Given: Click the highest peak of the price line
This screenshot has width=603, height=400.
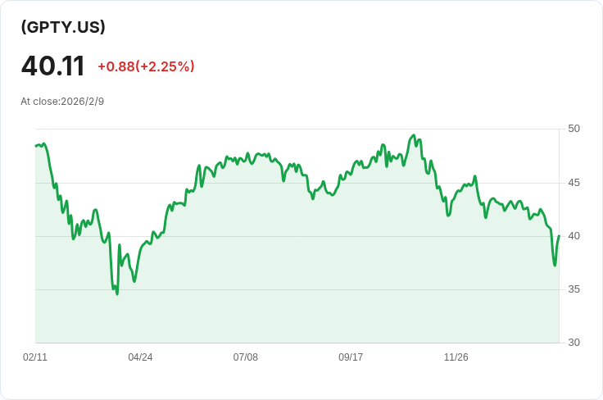Looking at the screenshot, I should (x=414, y=136).
